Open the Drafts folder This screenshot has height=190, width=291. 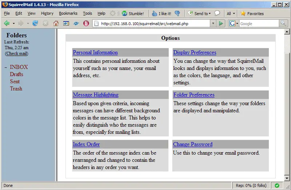[x=16, y=74]
